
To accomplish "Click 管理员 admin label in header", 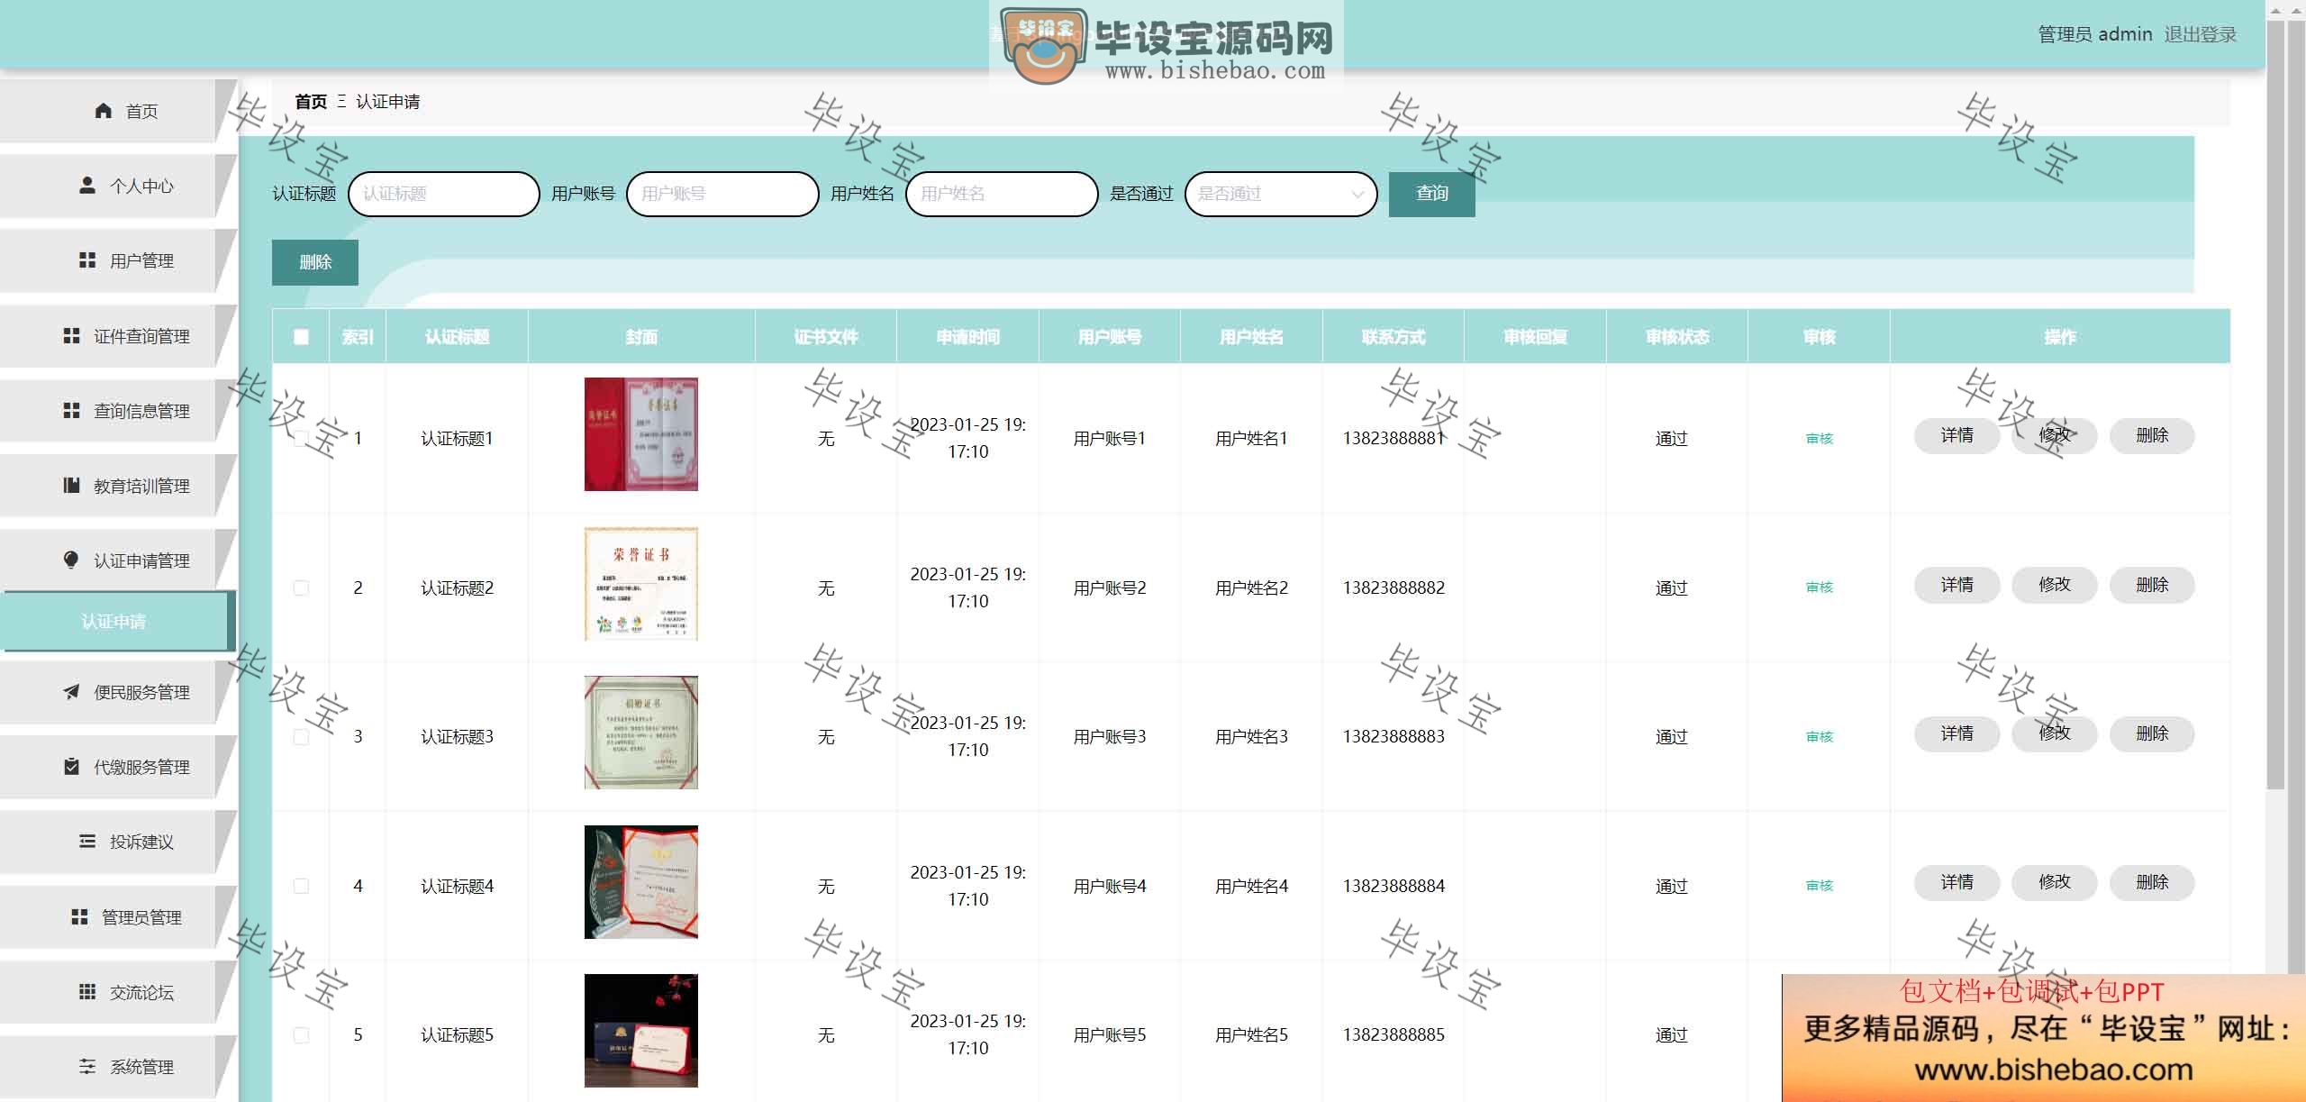I will 2094,34.
